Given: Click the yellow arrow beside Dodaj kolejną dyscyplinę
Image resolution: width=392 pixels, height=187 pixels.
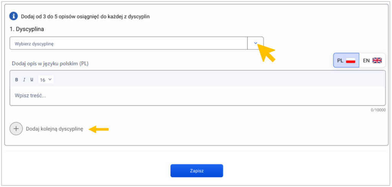Looking at the screenshot, I should pos(99,129).
